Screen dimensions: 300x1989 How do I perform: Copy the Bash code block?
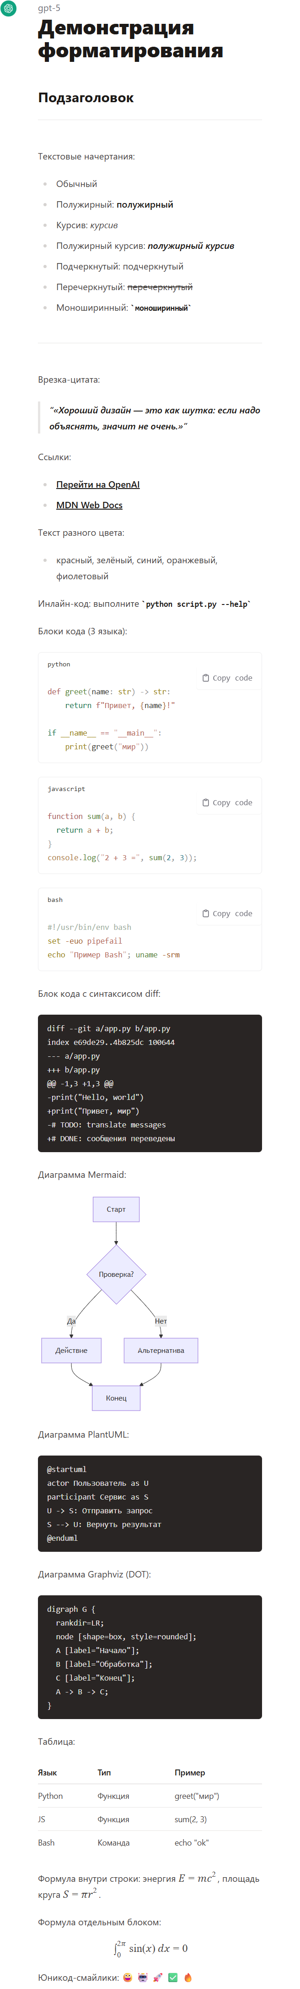pos(227,913)
